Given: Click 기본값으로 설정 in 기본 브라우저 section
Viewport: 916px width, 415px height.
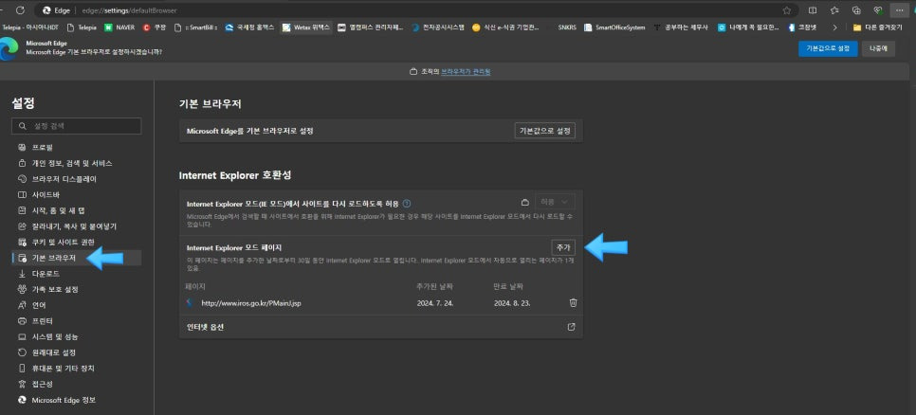Looking at the screenshot, I should pos(544,131).
